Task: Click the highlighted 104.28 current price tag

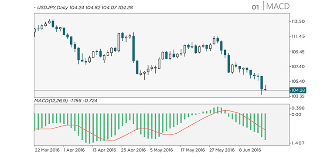Action: (298, 90)
